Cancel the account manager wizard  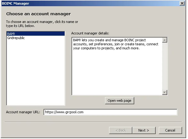pyautogui.click(x=170, y=130)
